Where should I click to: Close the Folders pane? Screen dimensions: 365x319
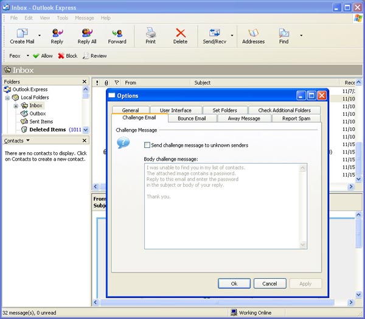coord(85,82)
